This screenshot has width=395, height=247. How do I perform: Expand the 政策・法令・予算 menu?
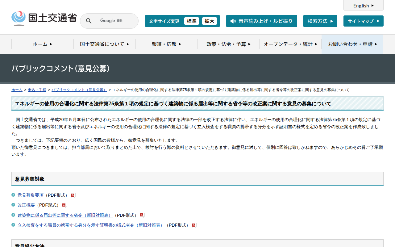pyautogui.click(x=228, y=44)
